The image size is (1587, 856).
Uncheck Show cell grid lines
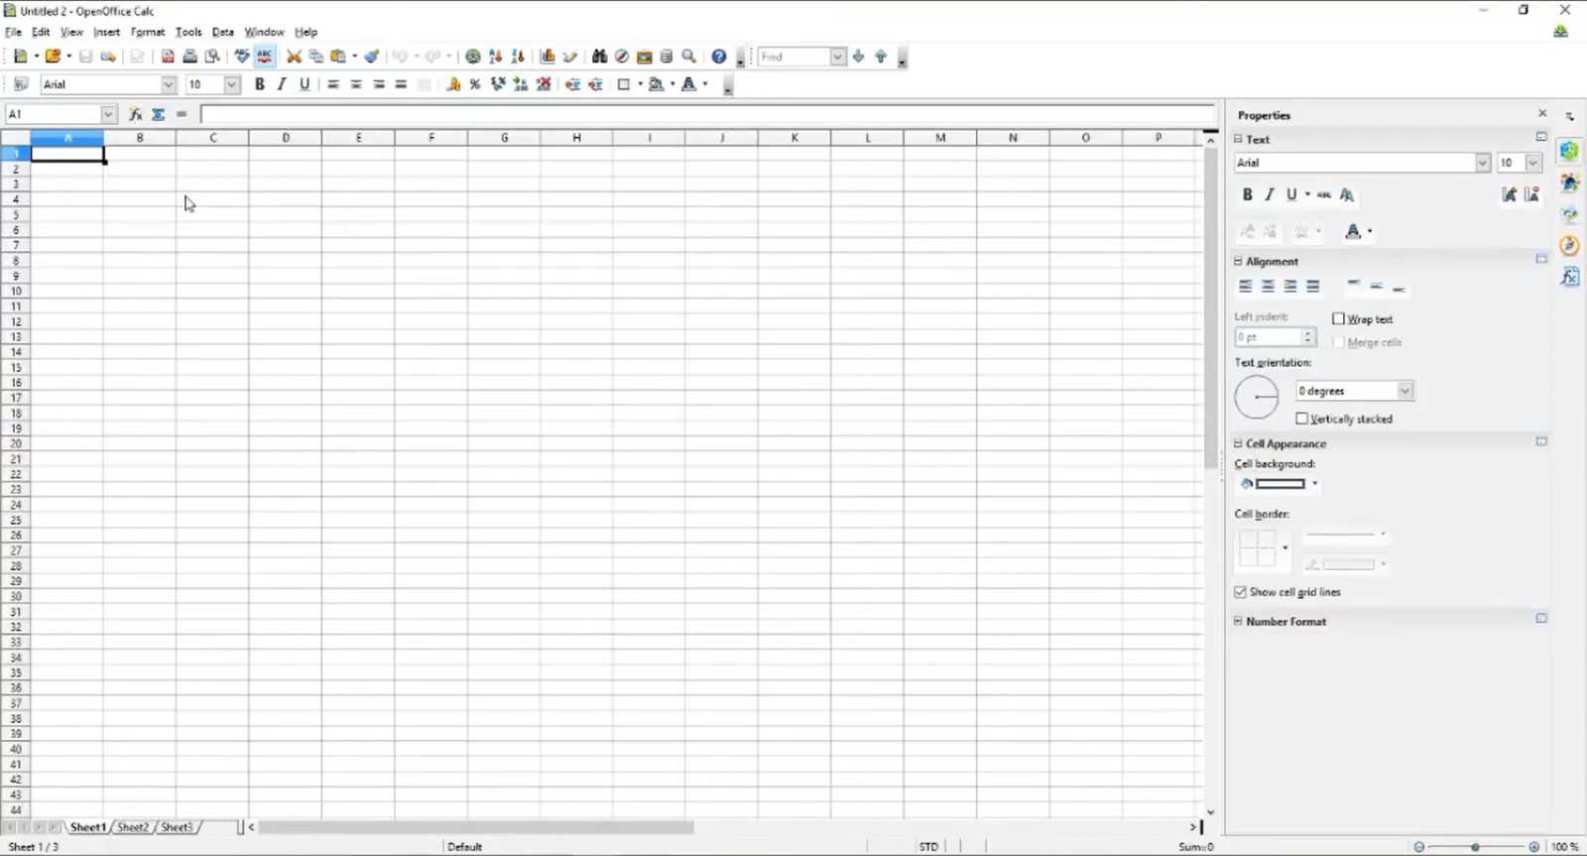(x=1240, y=591)
